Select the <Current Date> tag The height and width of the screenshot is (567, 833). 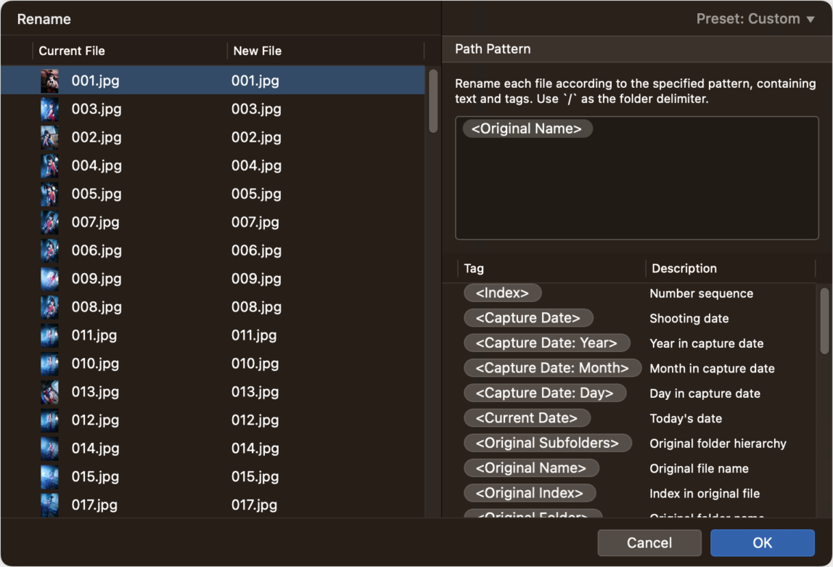(527, 417)
